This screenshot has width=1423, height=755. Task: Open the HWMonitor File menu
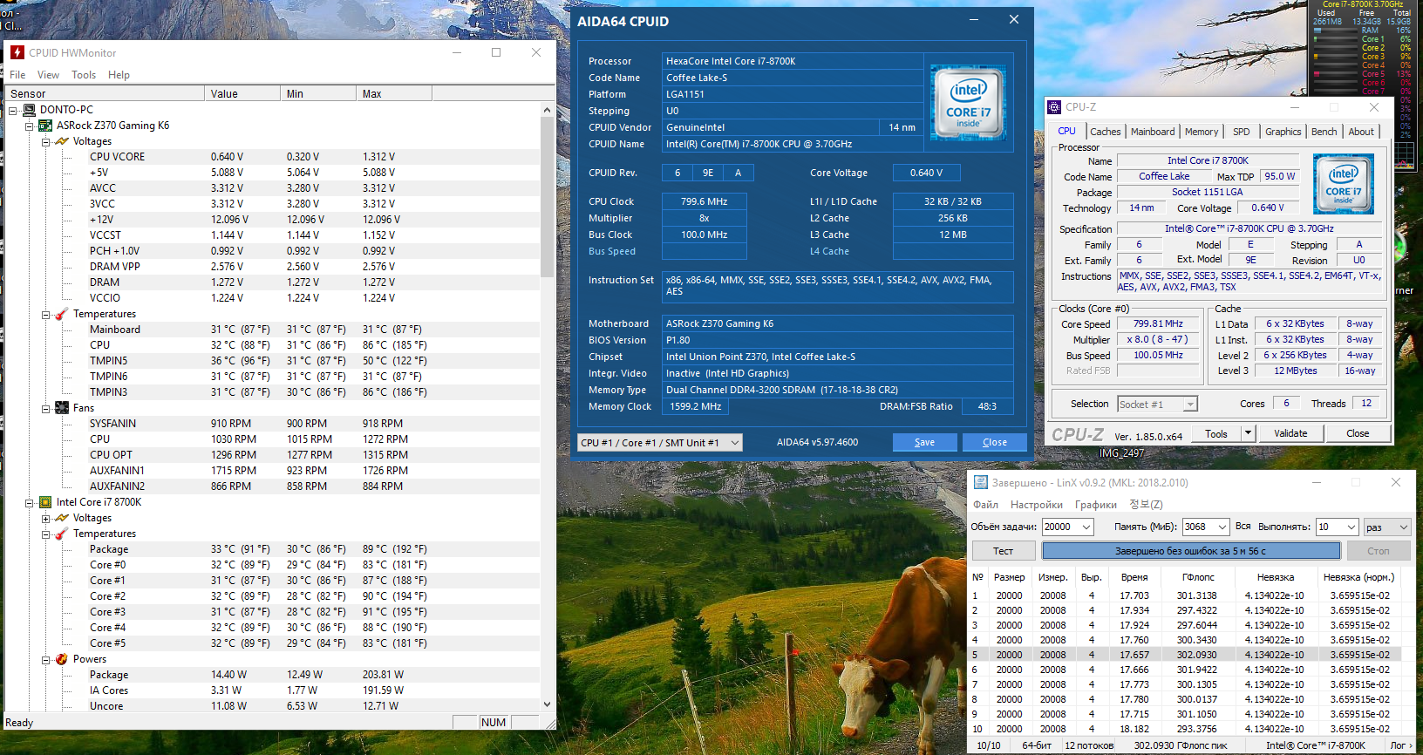(x=17, y=75)
